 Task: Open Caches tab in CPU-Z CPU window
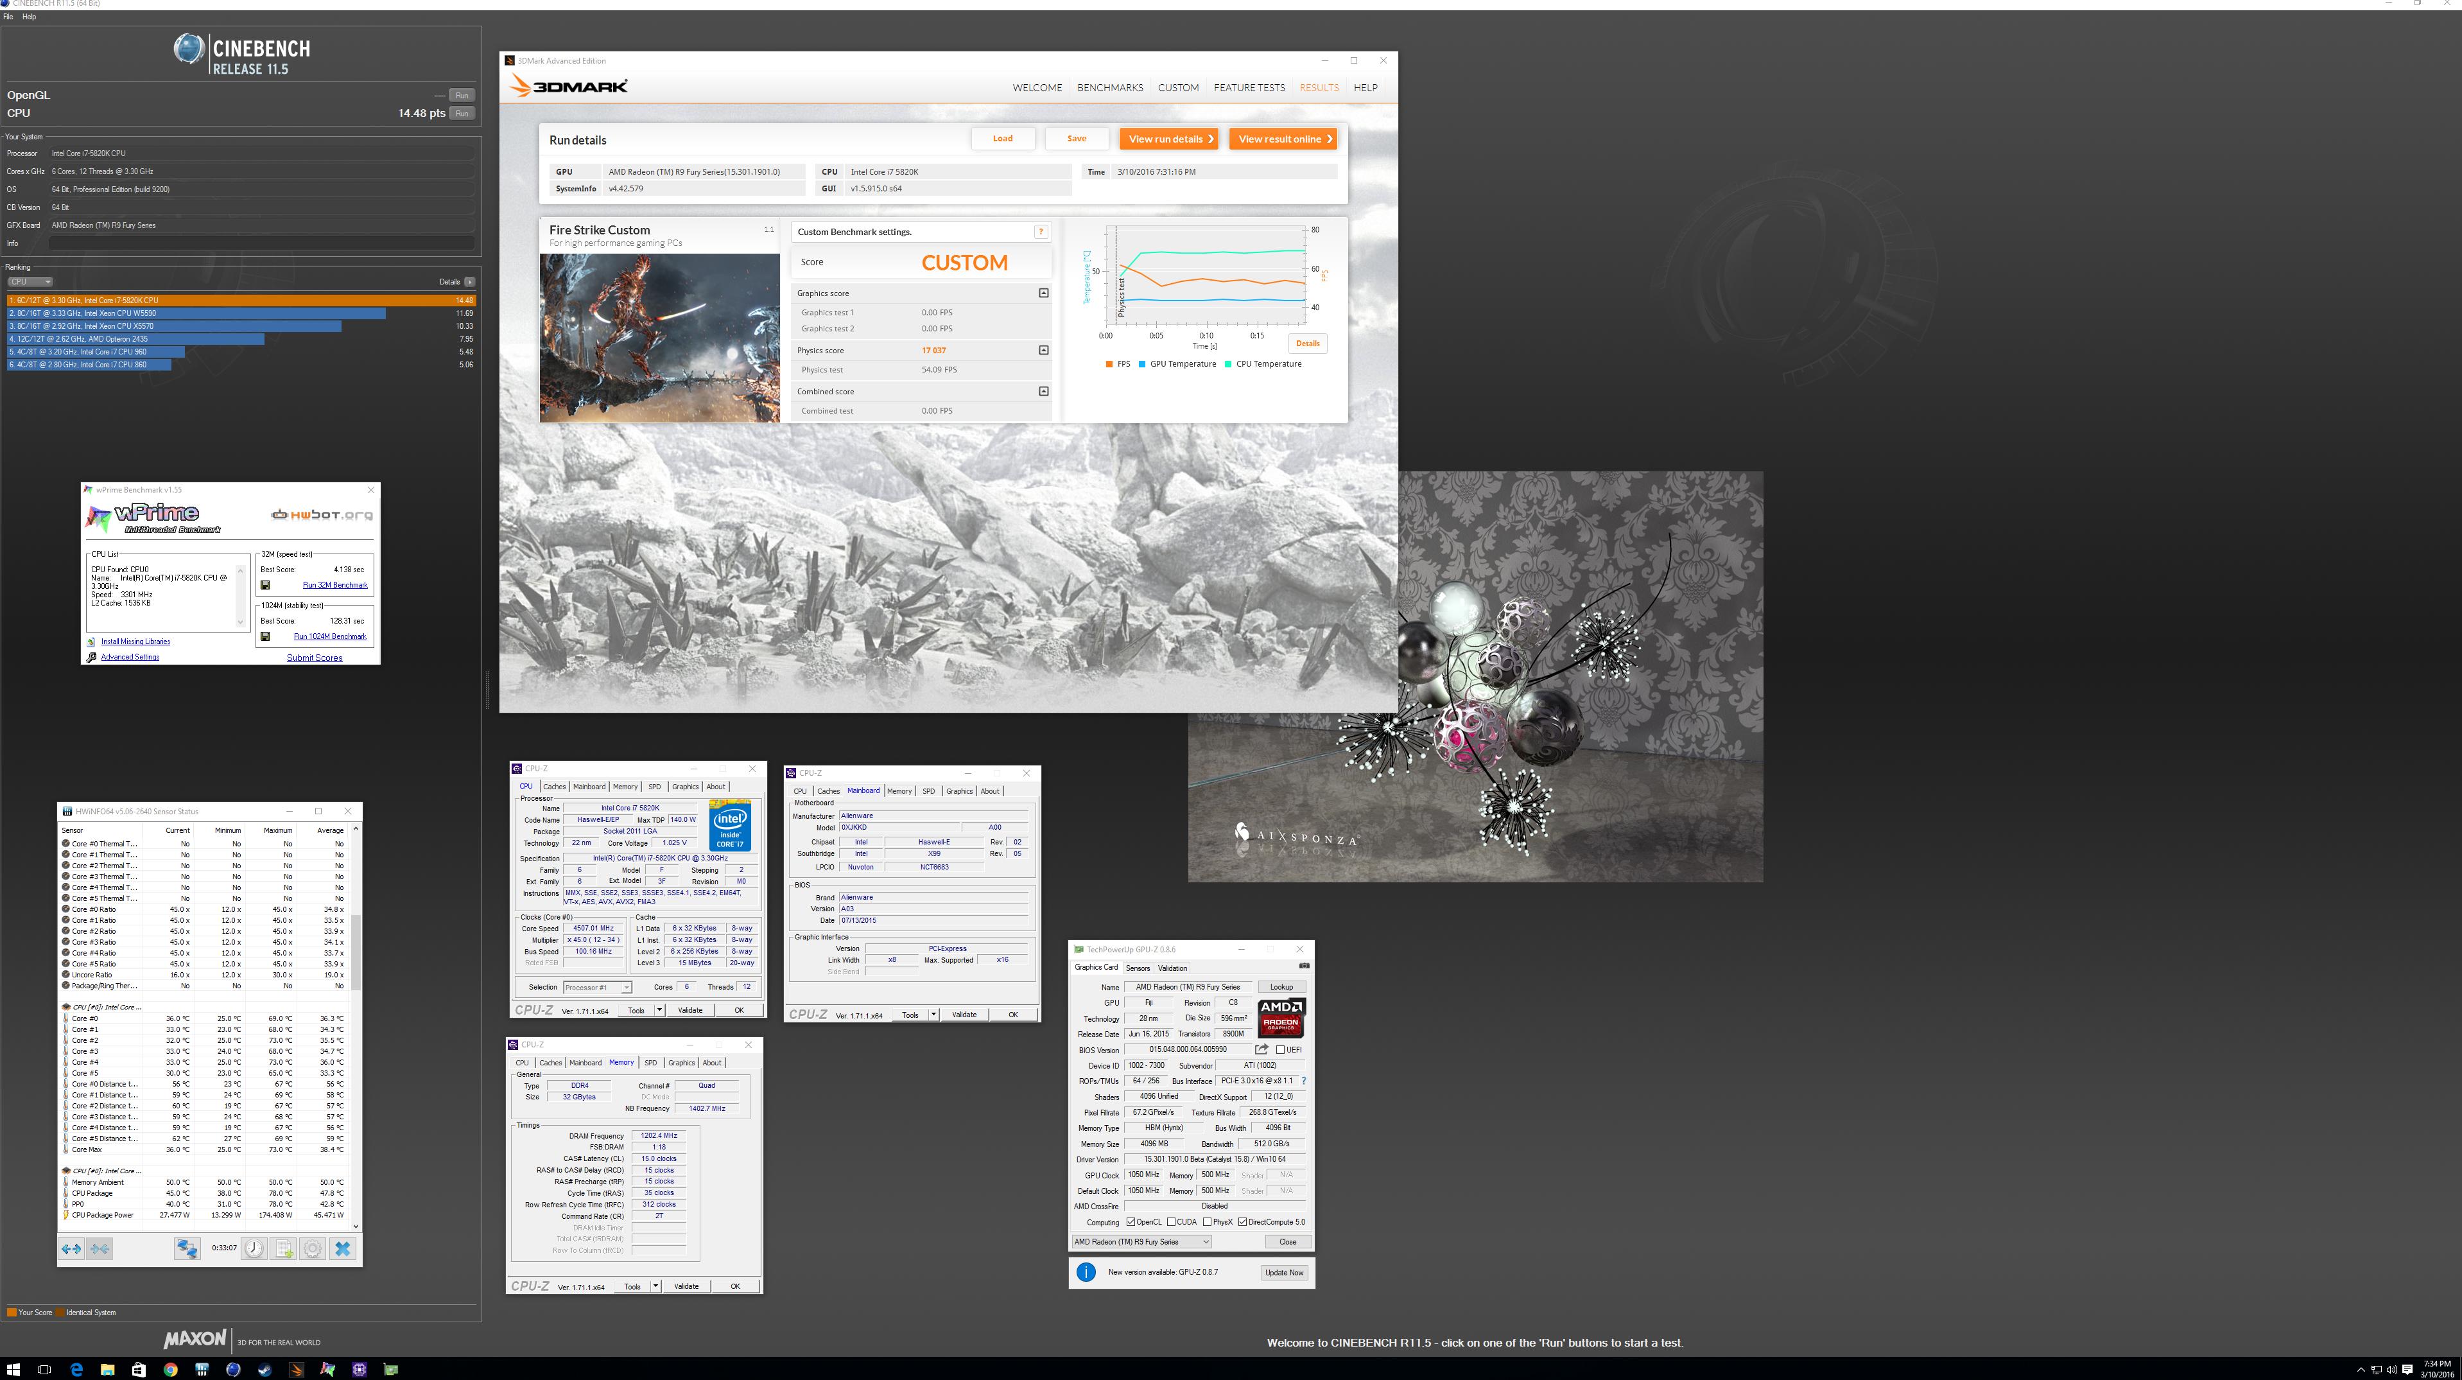coord(554,787)
